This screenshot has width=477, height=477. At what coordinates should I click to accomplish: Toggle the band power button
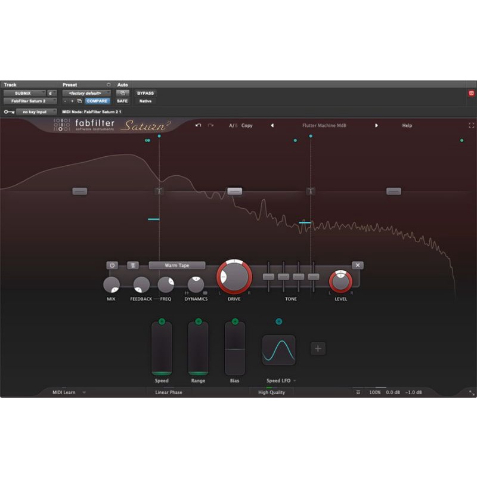tap(112, 265)
